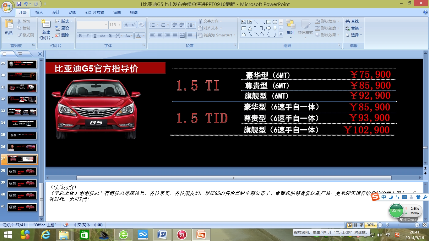Switch to the 视图 ribbon tab
Viewport: 429px width, 241px height.
(x=134, y=13)
